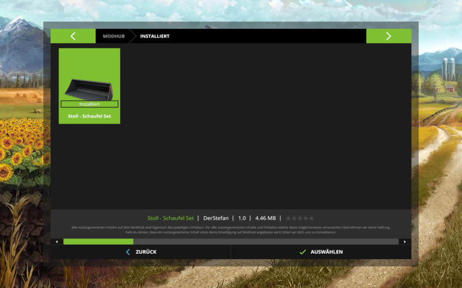Select the INSTALLIERT breadcrumb tab
462x288 pixels.
[x=155, y=36]
